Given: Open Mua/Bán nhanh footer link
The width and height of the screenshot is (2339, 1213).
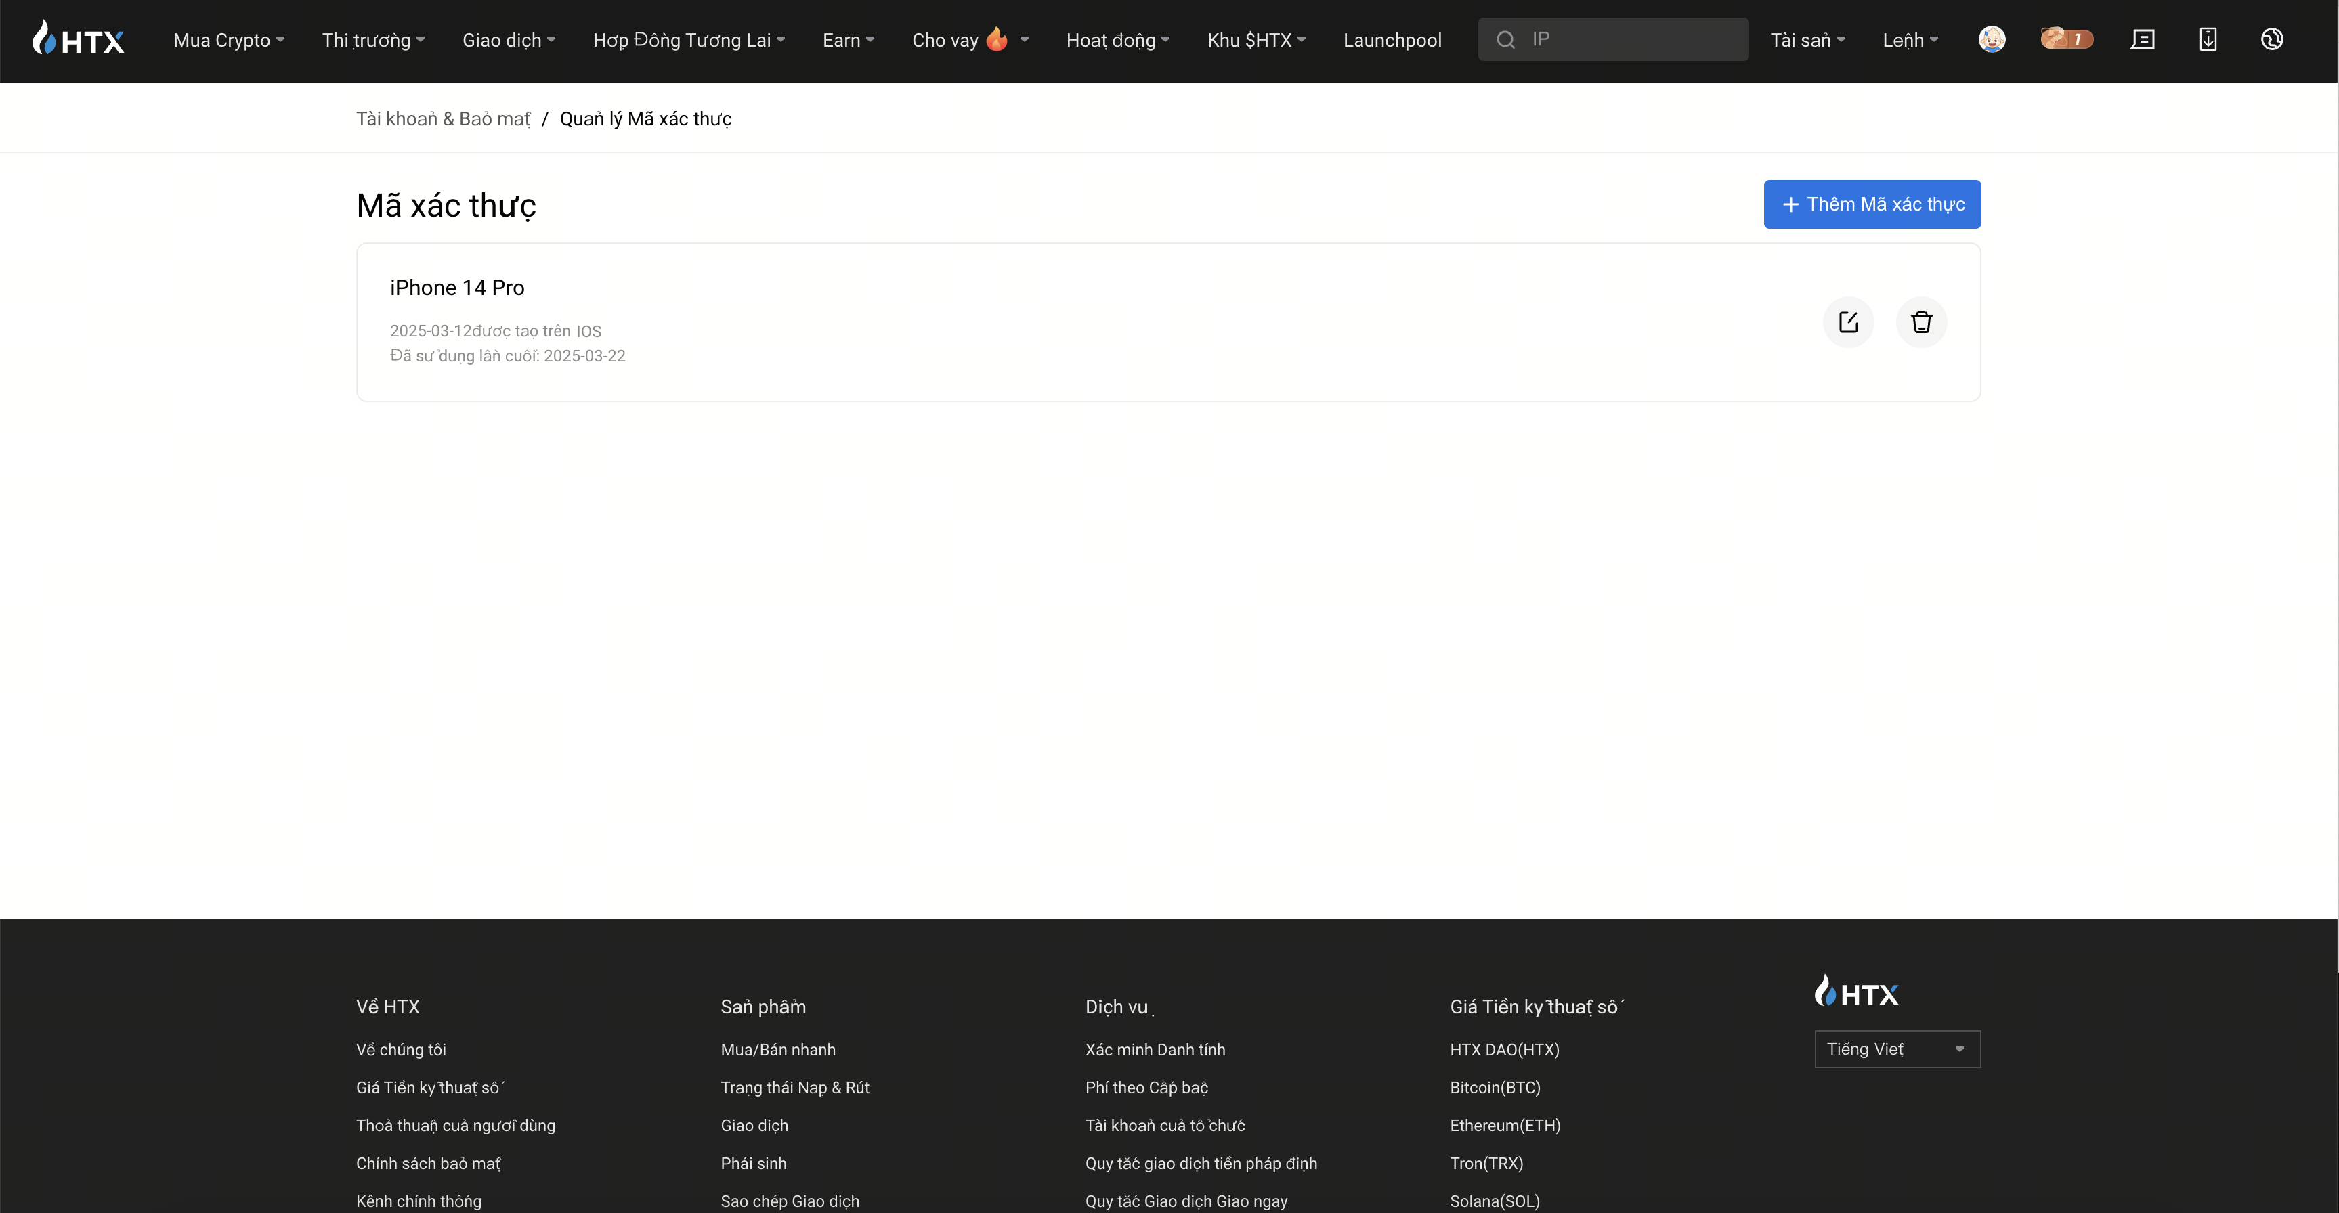Looking at the screenshot, I should [778, 1050].
